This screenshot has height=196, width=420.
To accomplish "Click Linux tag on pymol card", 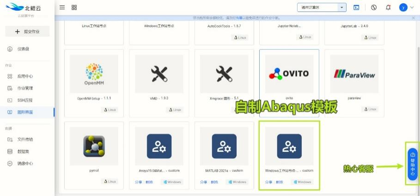I will click(110, 182).
